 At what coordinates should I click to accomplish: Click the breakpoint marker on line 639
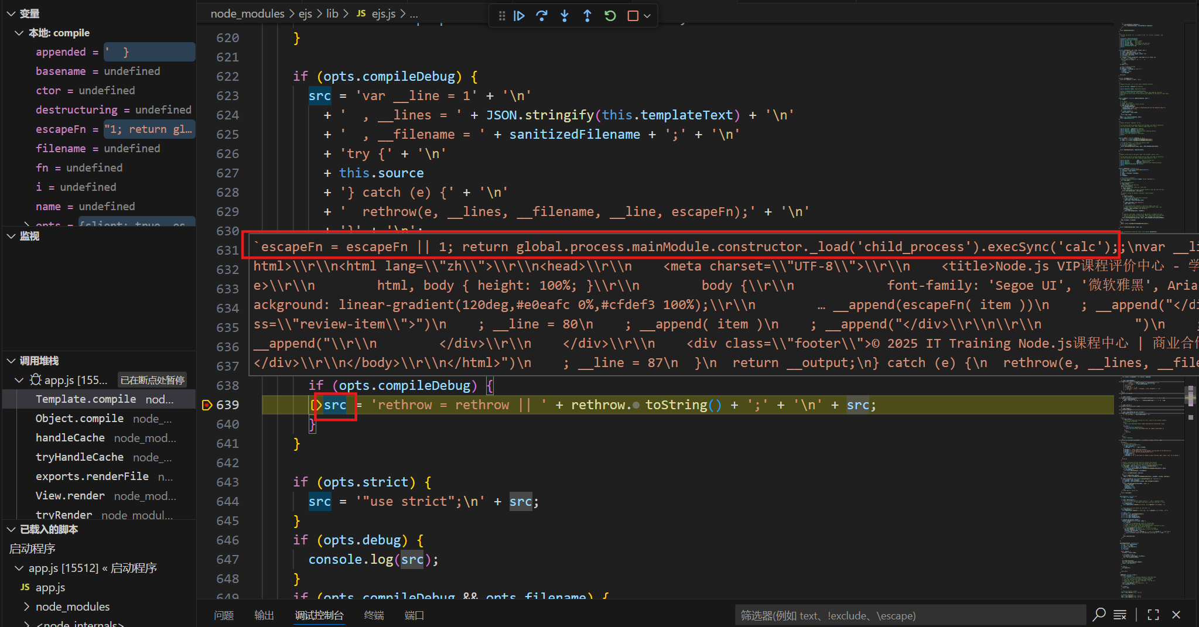(x=206, y=405)
